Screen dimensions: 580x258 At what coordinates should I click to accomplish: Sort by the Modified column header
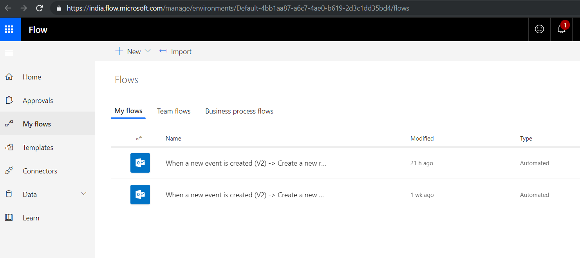(422, 139)
